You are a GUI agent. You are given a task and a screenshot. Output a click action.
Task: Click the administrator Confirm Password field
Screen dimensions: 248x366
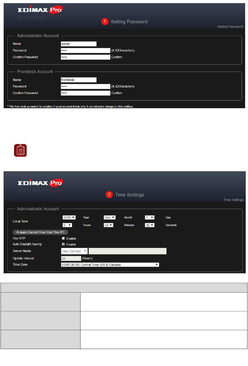pos(85,57)
